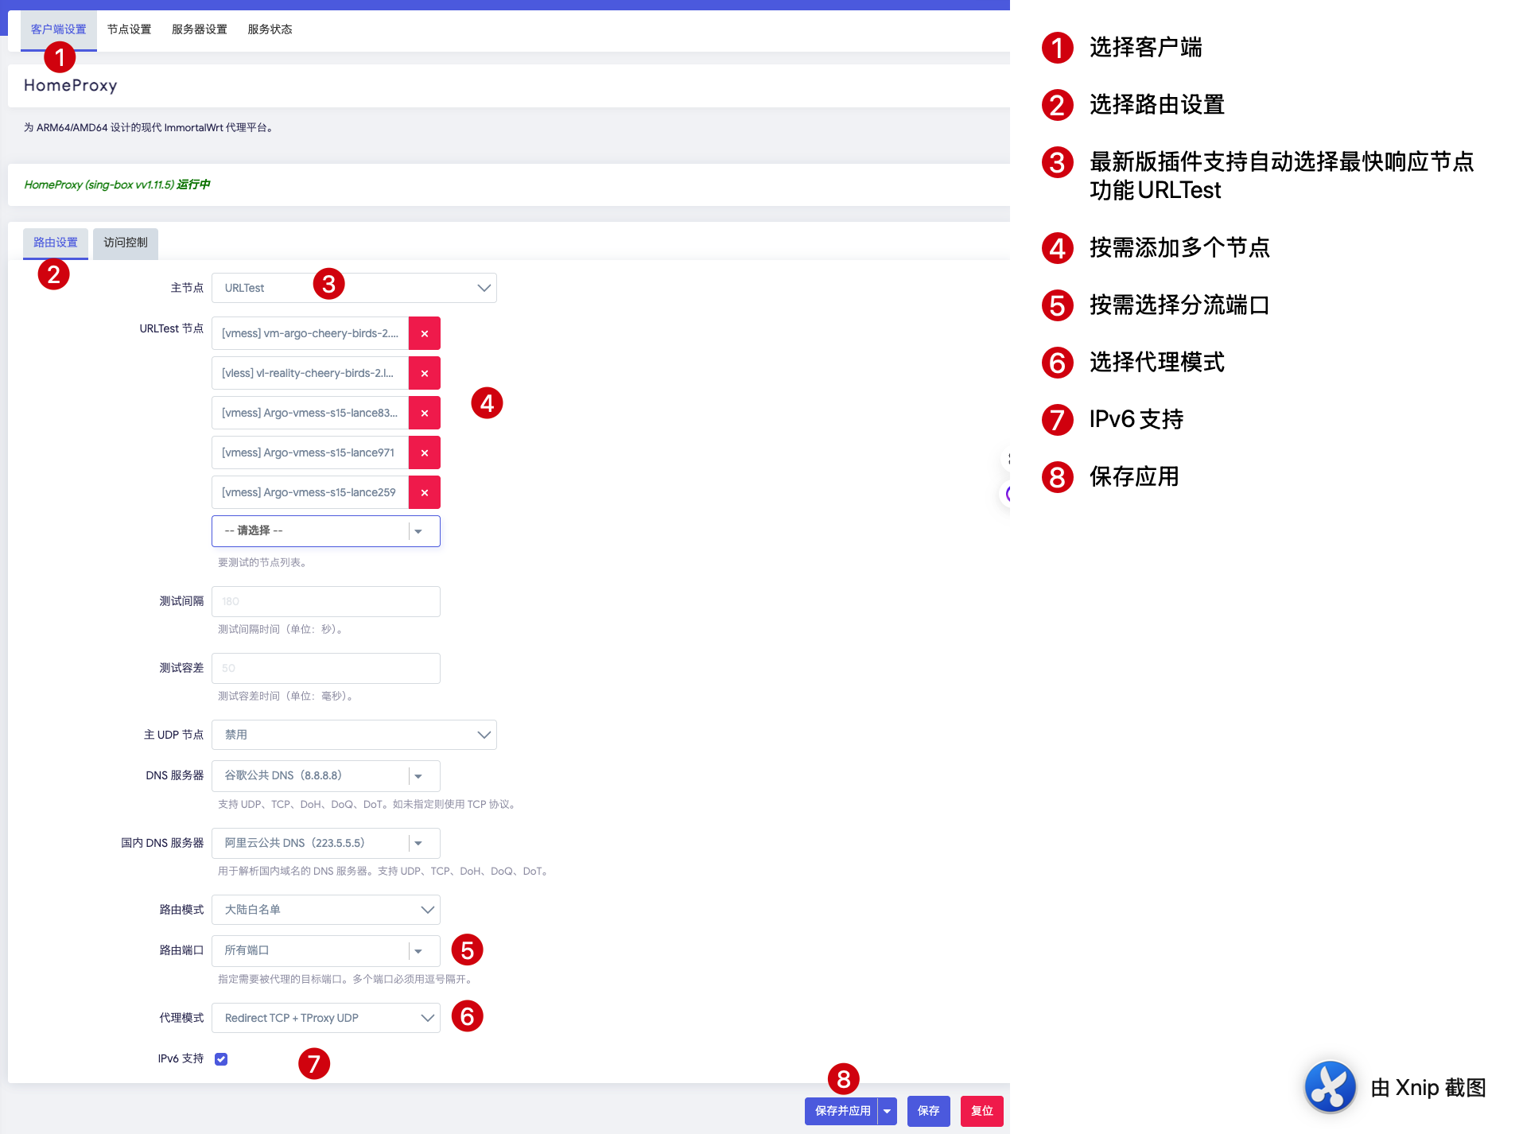Toggle the IPv6 支持 checkbox
This screenshot has width=1519, height=1134.
click(x=221, y=1058)
